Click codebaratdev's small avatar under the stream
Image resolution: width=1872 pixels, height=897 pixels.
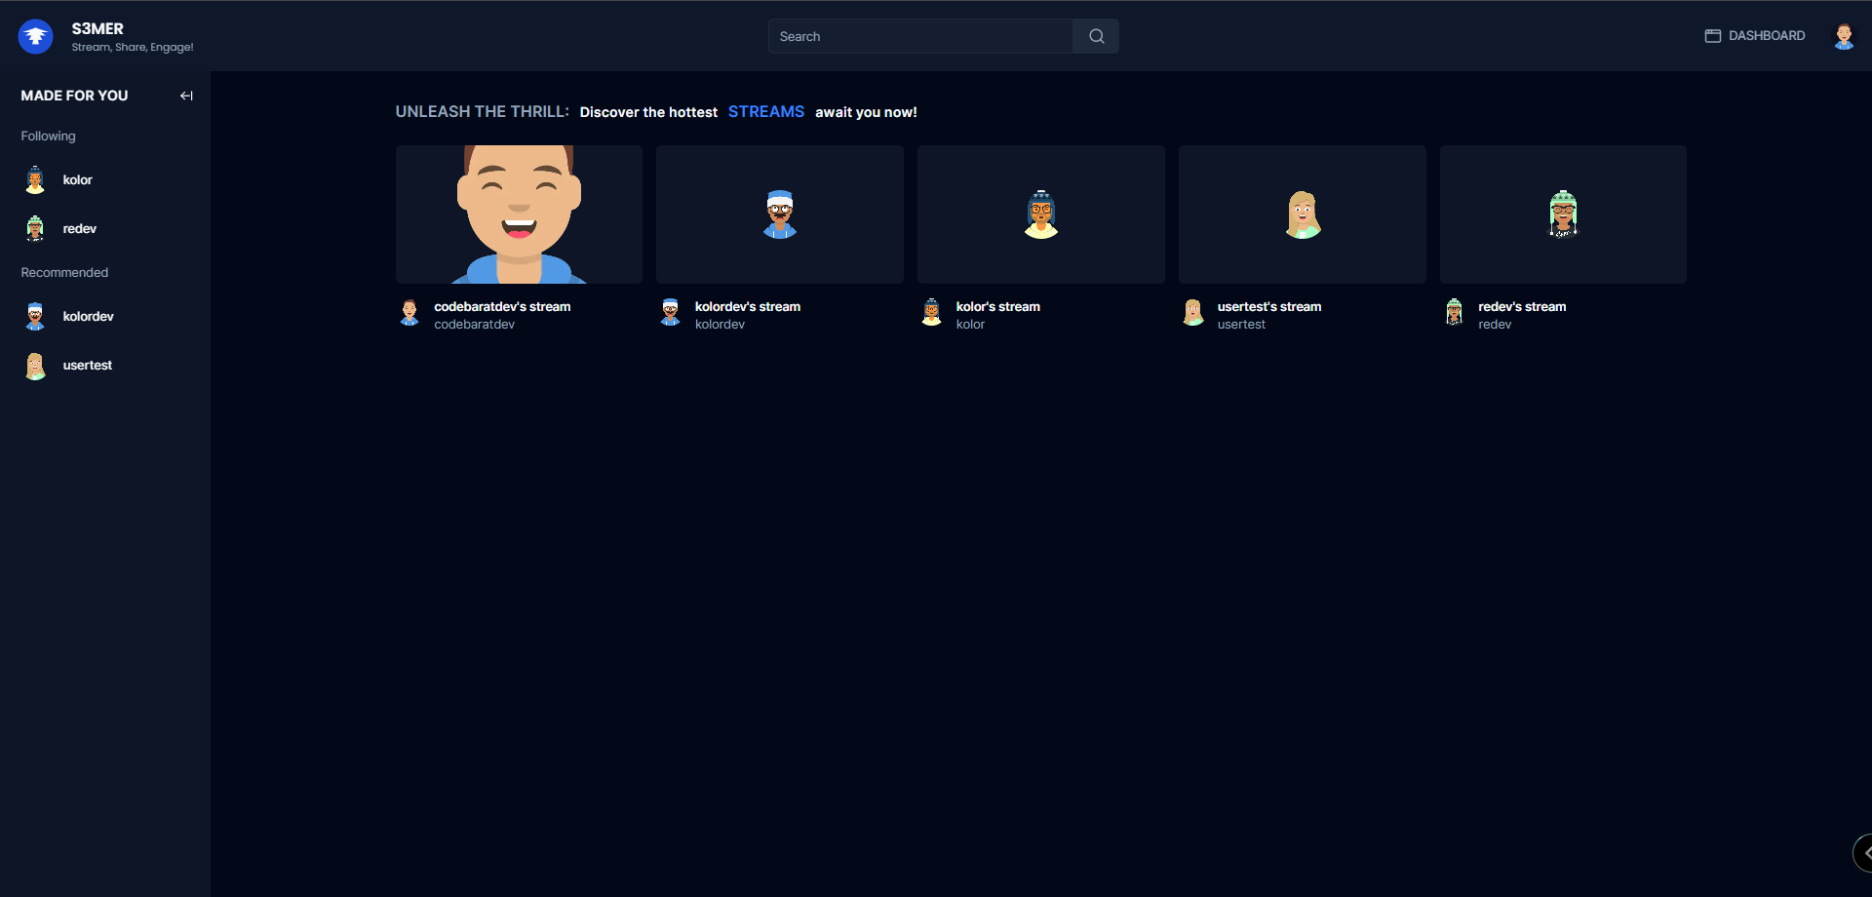click(409, 313)
